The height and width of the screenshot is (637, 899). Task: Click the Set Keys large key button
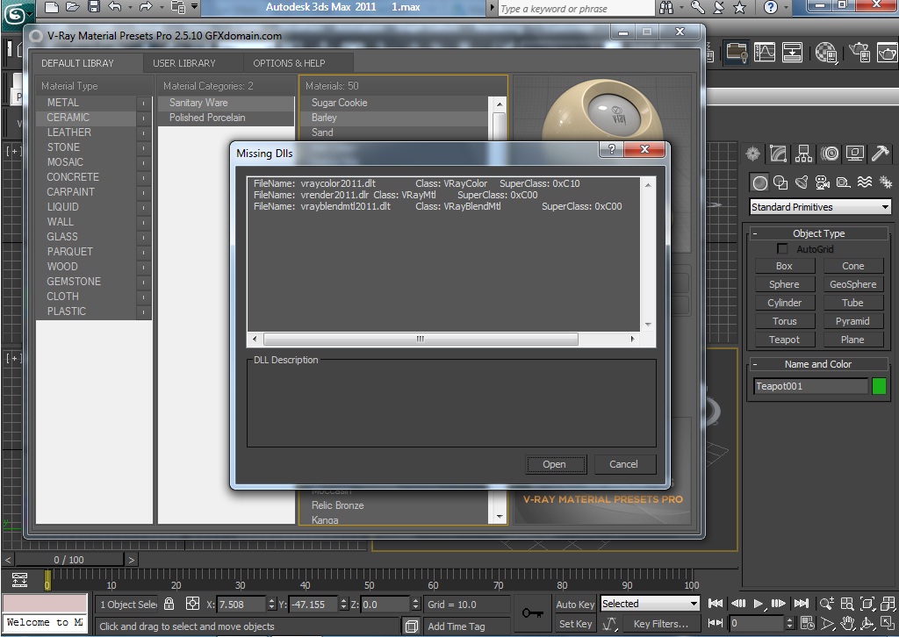point(532,613)
